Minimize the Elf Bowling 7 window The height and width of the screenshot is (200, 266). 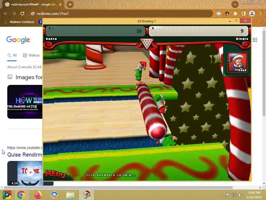pos(230,21)
